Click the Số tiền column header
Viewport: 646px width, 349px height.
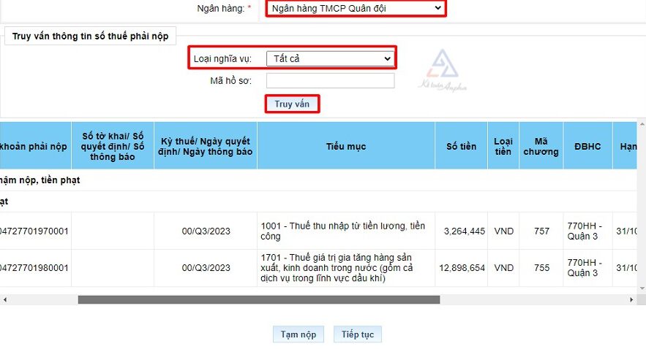coord(461,146)
